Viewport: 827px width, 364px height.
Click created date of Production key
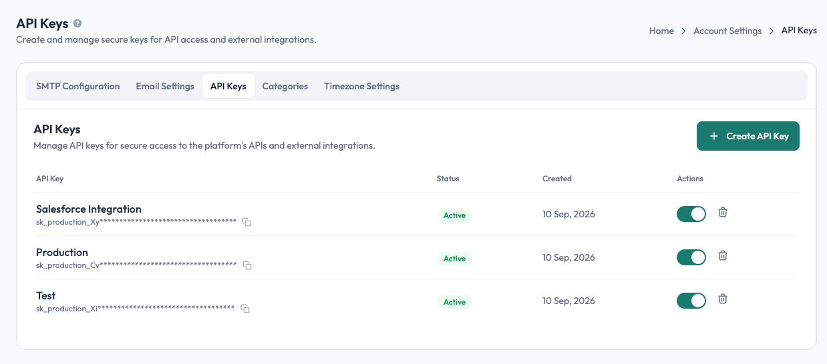tap(568, 257)
